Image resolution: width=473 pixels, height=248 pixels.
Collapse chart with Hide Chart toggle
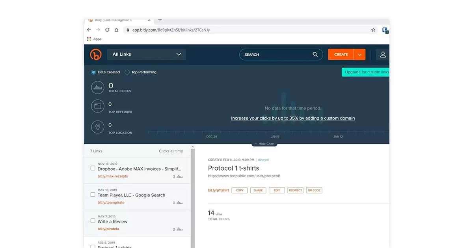coord(264,144)
